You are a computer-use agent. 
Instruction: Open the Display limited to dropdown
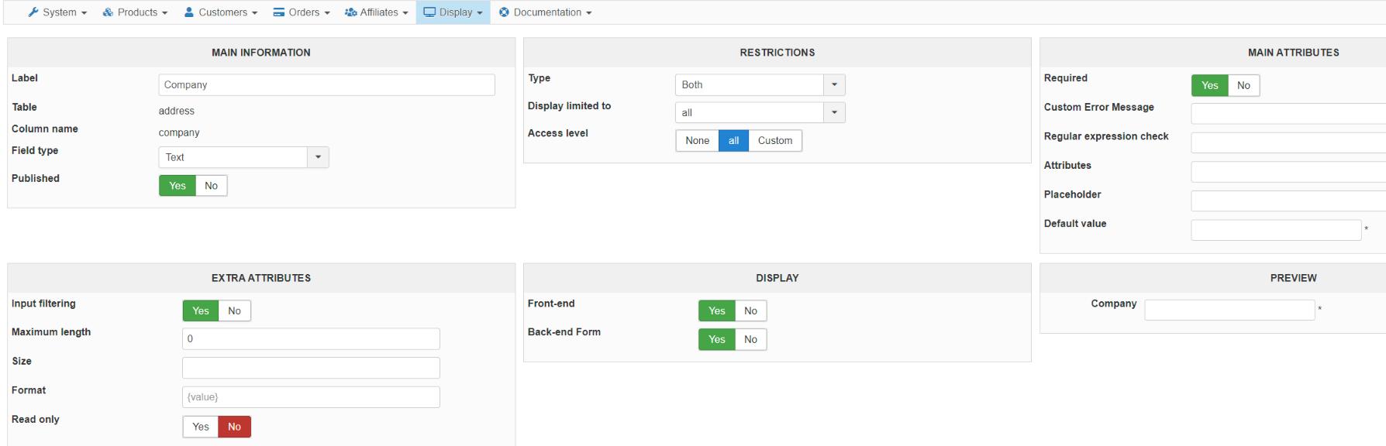pyautogui.click(x=760, y=113)
